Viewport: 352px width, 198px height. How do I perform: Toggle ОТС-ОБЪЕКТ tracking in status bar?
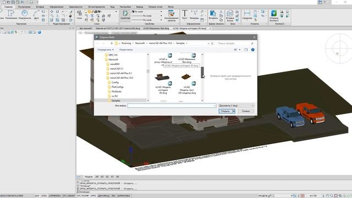69,196
